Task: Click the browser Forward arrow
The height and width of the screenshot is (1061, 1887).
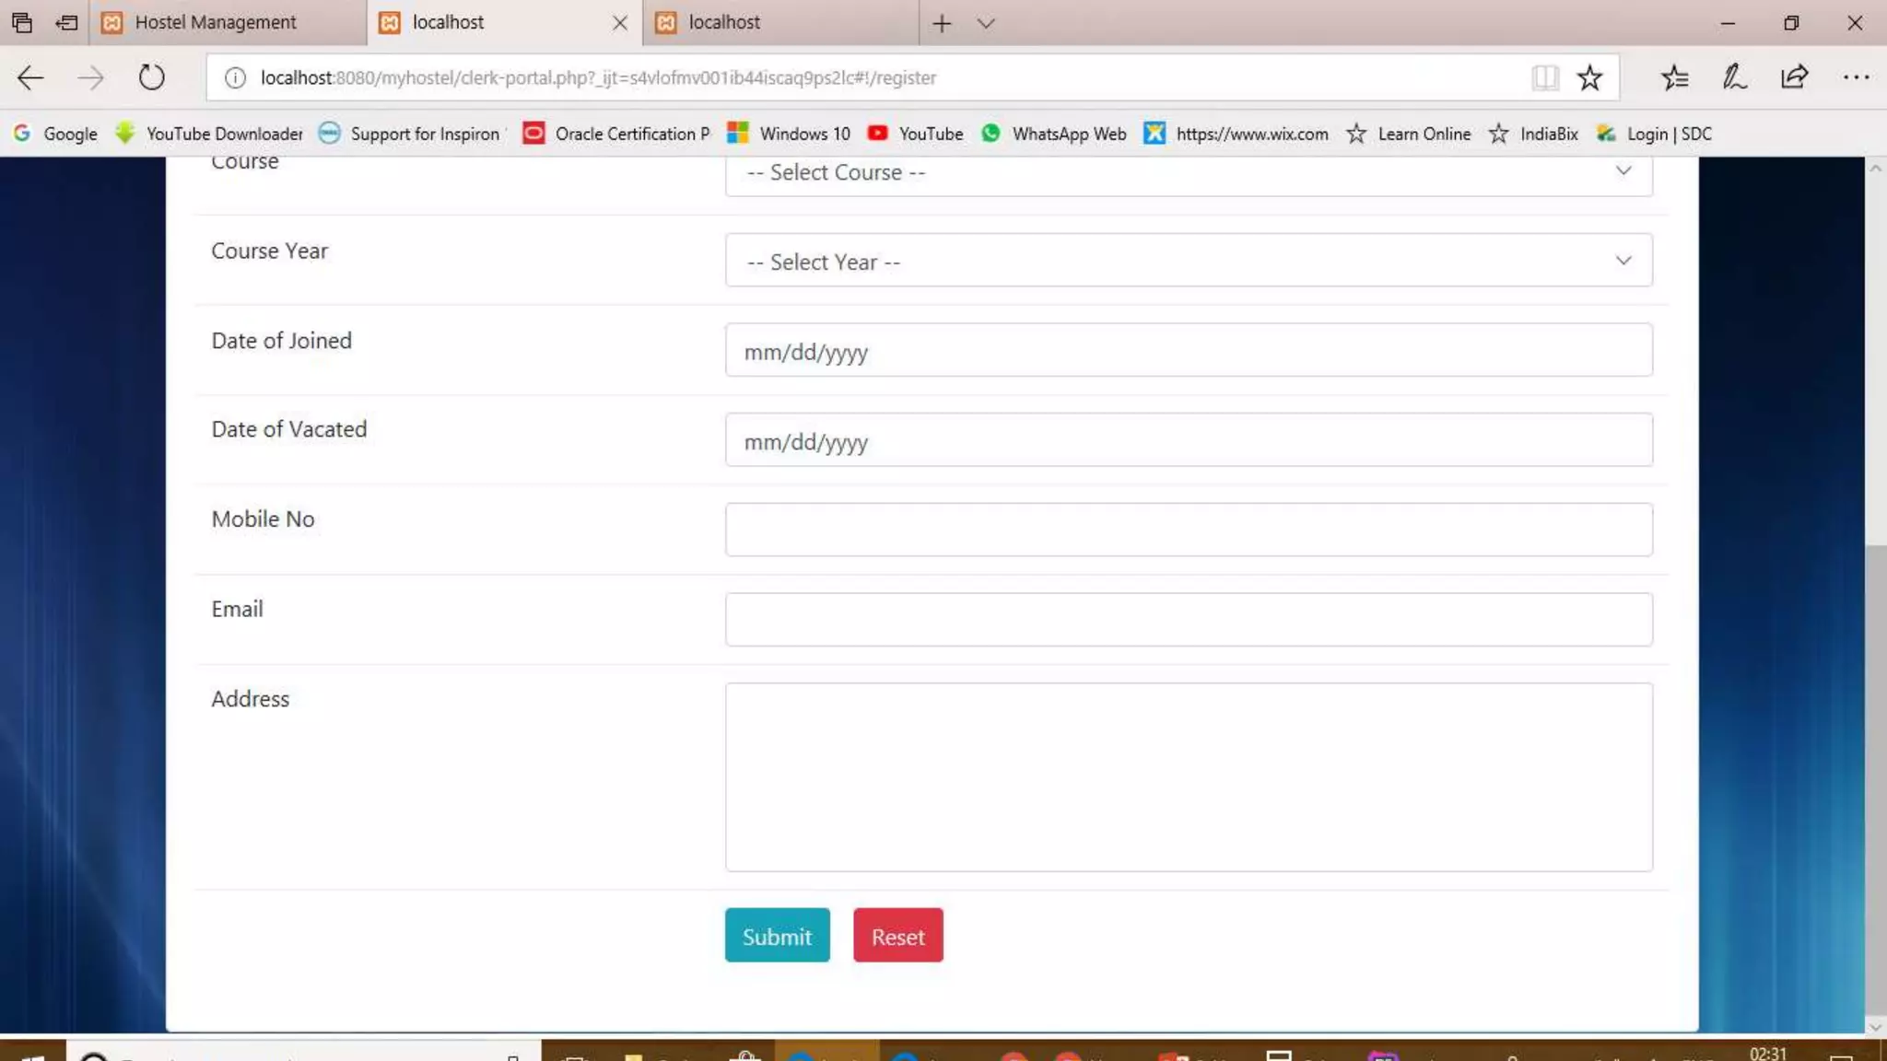Action: pos(90,78)
